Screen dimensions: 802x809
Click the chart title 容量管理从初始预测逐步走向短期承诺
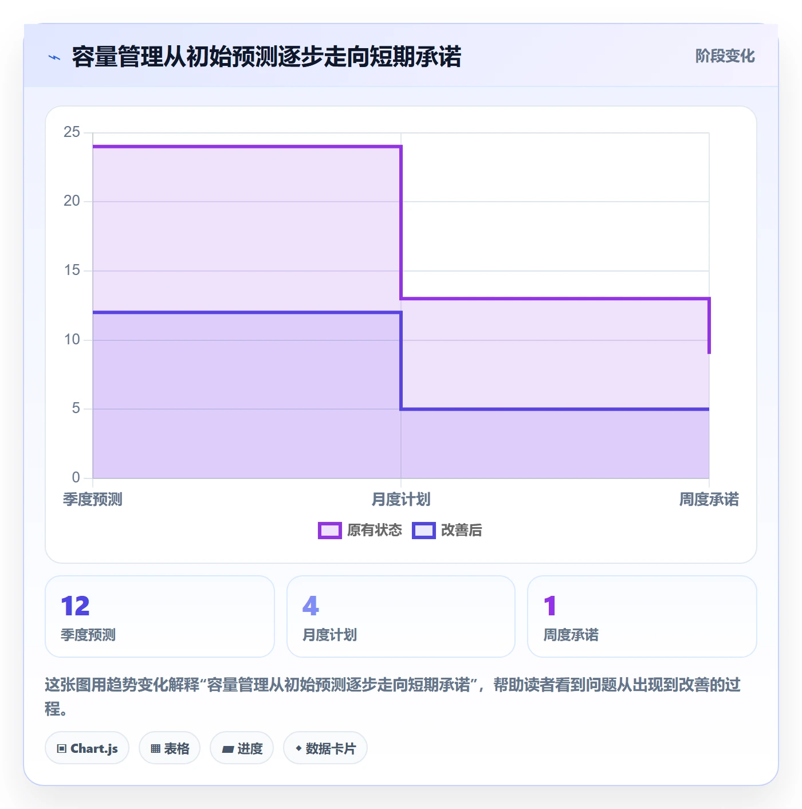tap(266, 57)
